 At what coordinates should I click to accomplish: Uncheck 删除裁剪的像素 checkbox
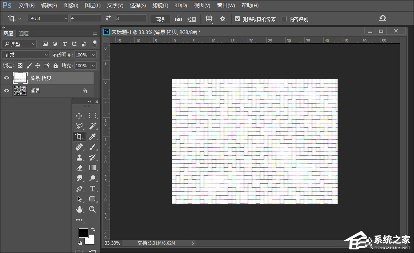238,19
